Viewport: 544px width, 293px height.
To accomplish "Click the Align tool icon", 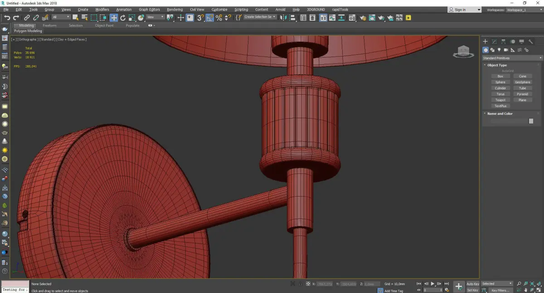I will pos(292,18).
